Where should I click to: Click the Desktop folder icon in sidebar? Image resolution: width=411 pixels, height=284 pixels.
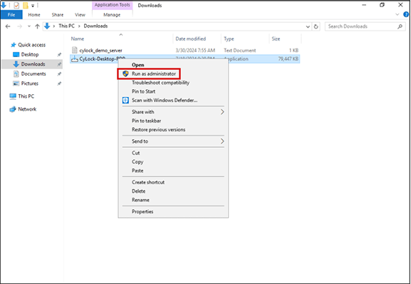pyautogui.click(x=16, y=55)
